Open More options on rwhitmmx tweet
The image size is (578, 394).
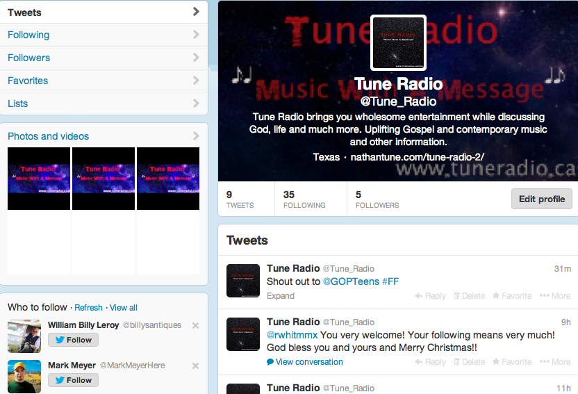click(x=555, y=362)
